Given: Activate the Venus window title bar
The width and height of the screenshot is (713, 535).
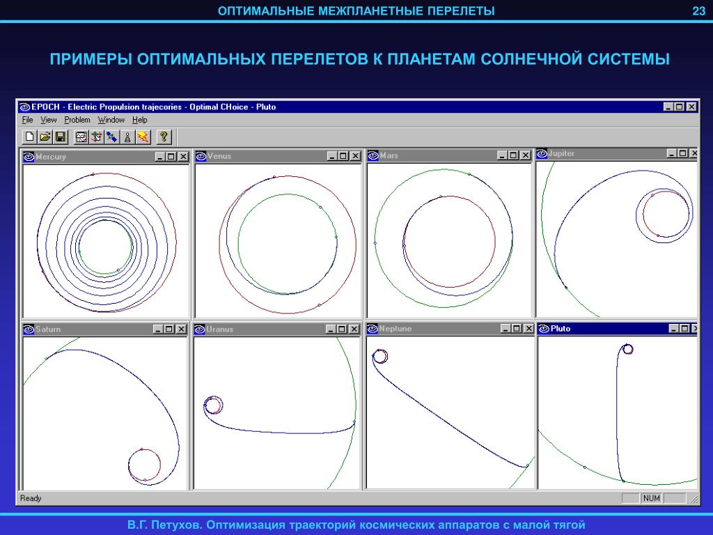Looking at the screenshot, I should (278, 156).
